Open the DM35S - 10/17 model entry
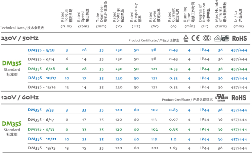This screenshot has width=252, height=157. (x=42, y=78)
